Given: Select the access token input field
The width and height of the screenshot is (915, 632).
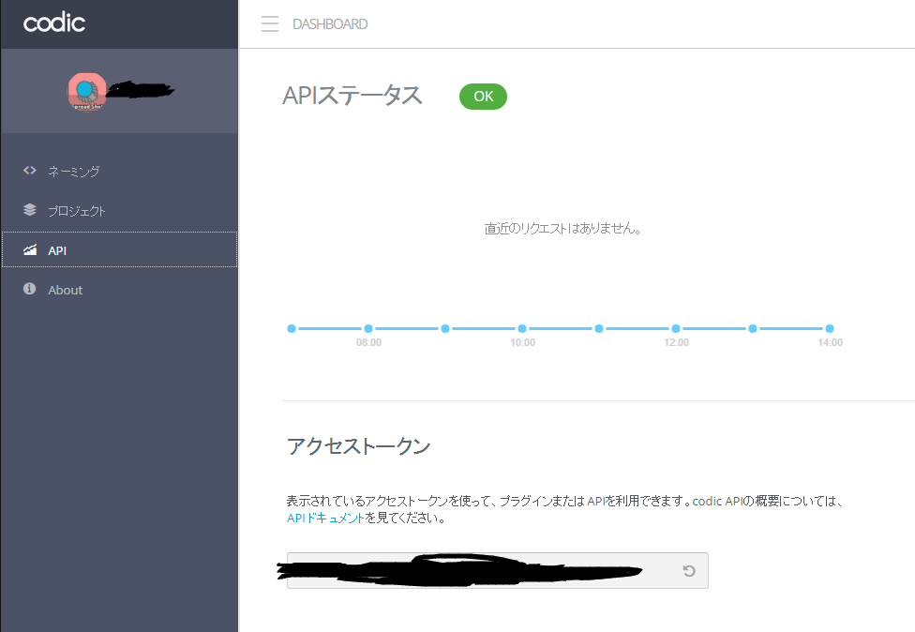Looking at the screenshot, I should click(478, 570).
